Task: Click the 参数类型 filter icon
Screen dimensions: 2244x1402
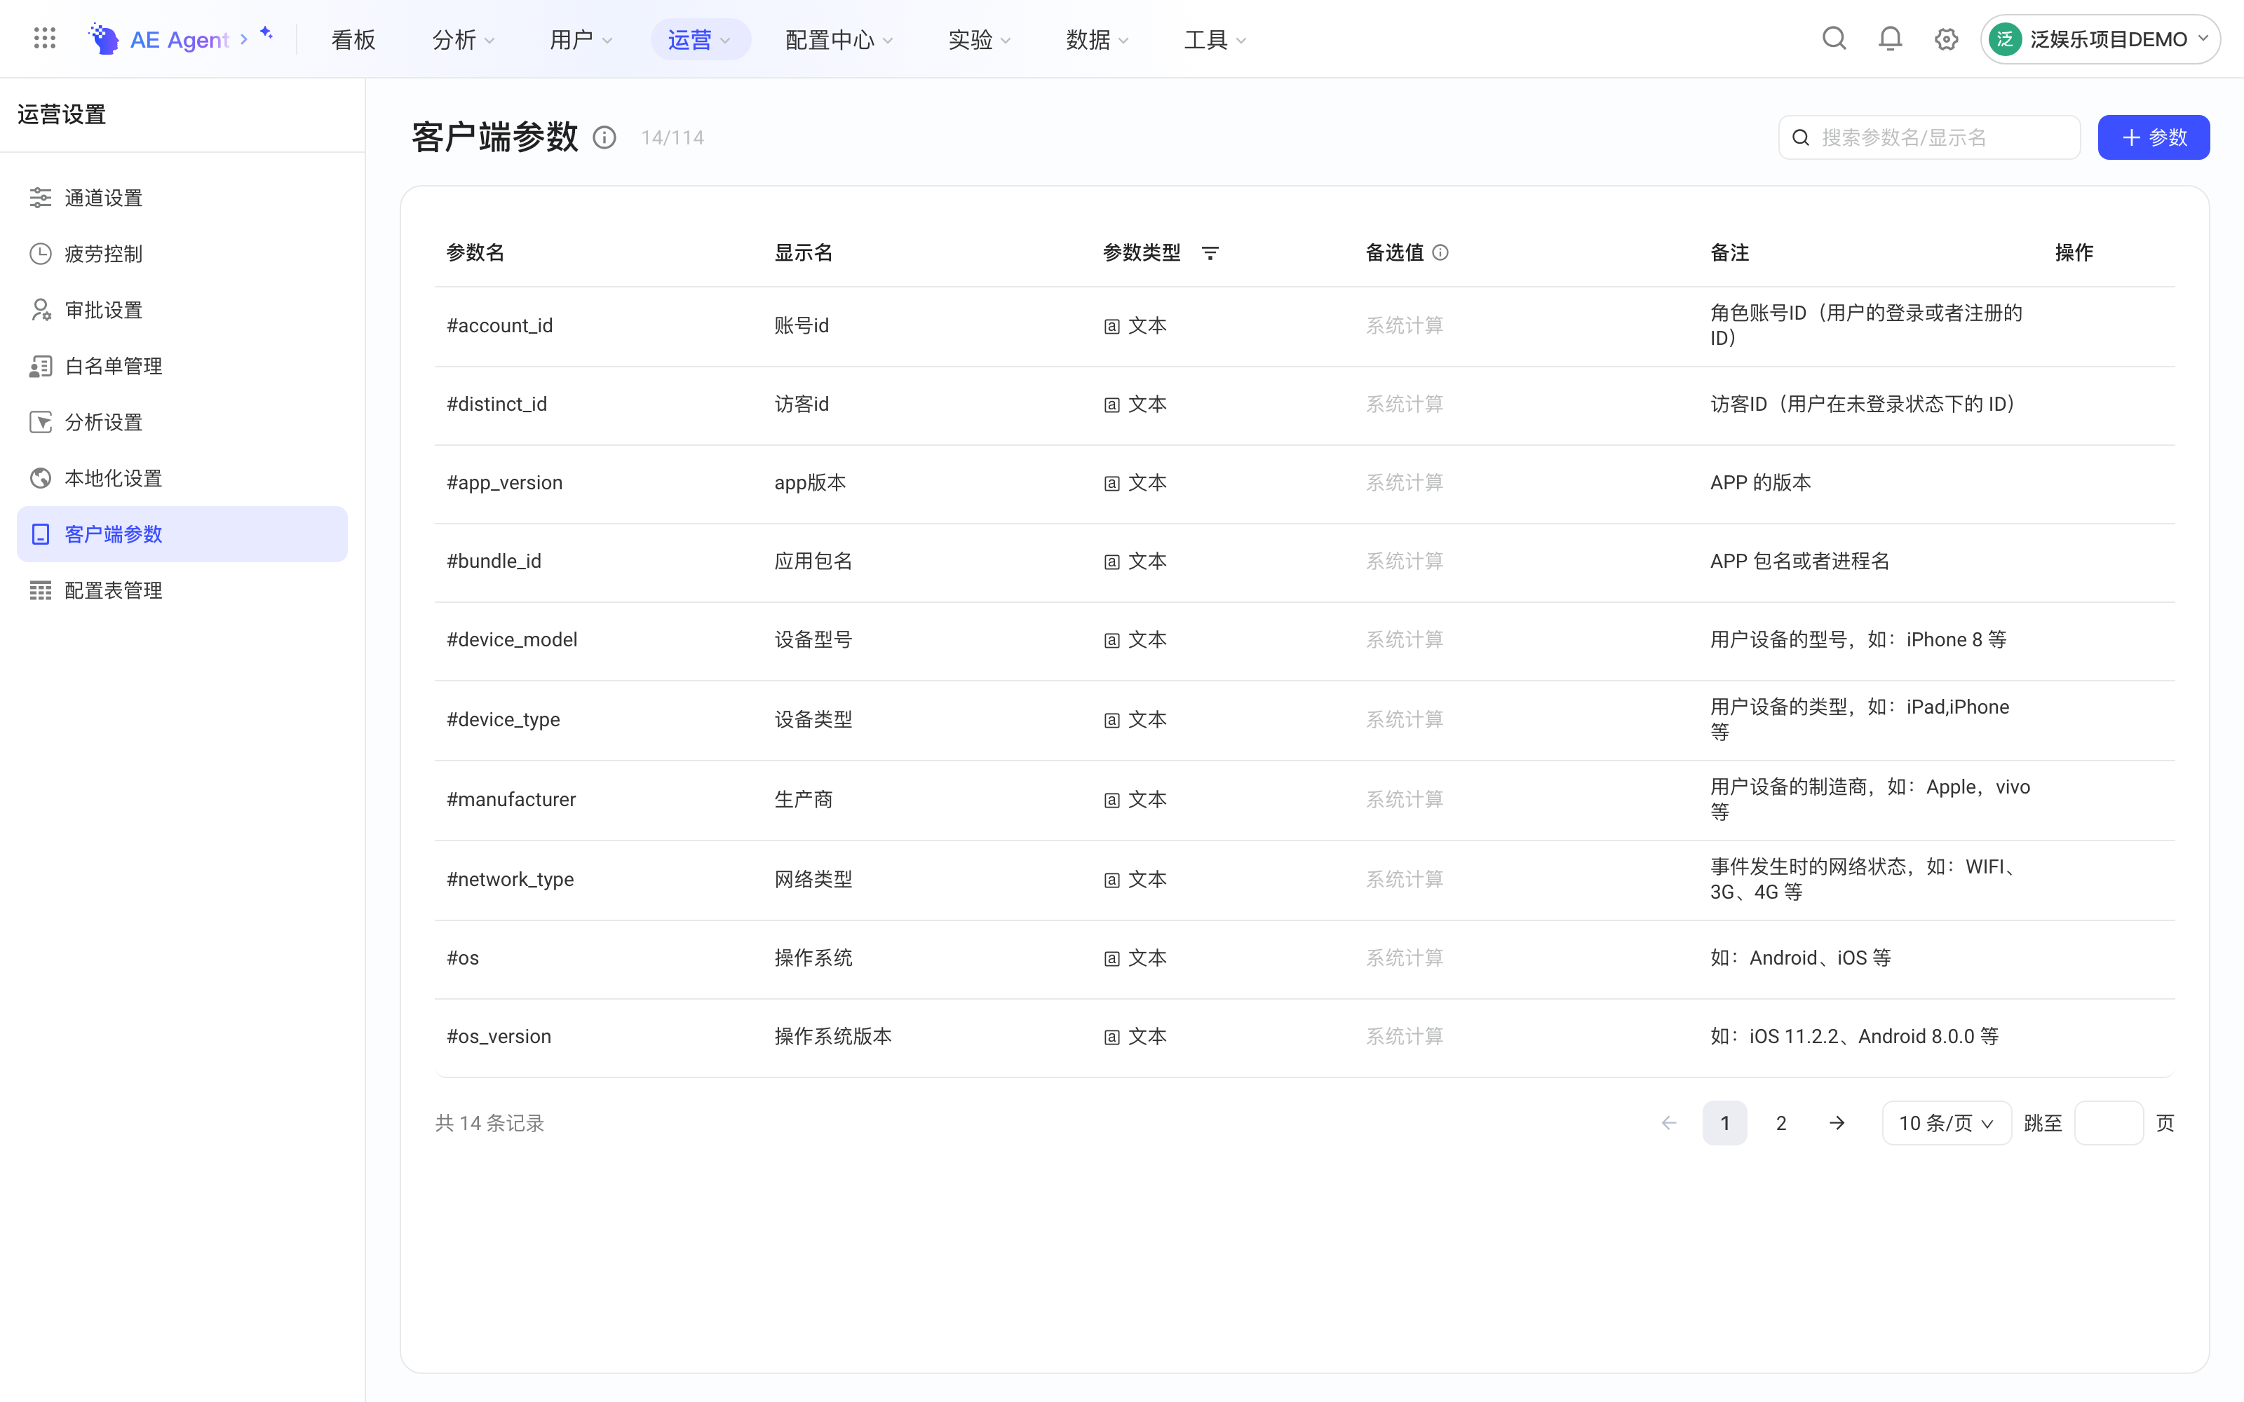Action: [x=1210, y=252]
